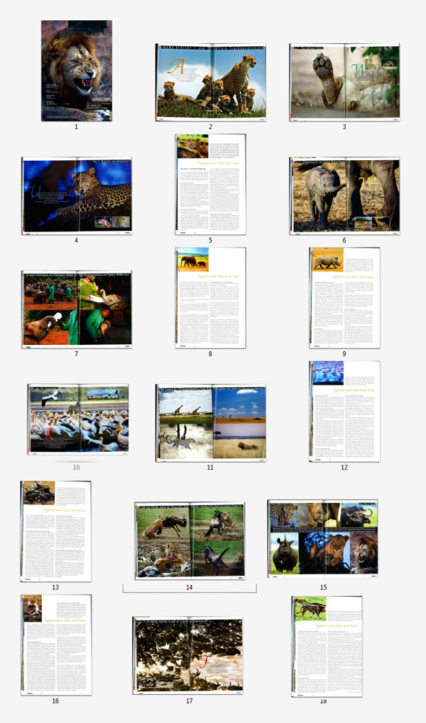426x723 pixels.
Task: Select spread 15 animal portrait collage
Action: (323, 538)
